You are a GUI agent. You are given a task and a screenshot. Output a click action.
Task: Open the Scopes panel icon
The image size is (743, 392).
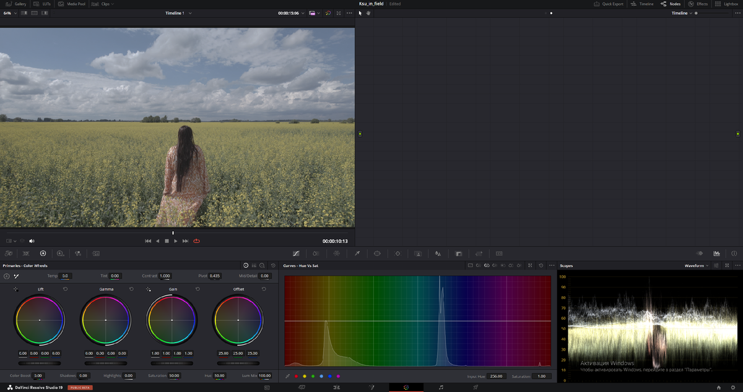click(x=716, y=254)
